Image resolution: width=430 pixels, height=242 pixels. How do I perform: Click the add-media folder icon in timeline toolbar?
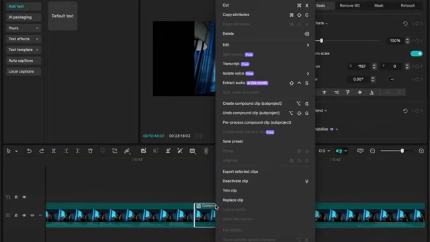[x=143, y=151]
